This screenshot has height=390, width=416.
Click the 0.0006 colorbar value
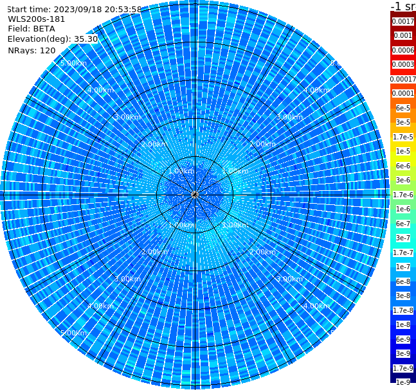(403, 50)
